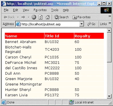This screenshot has width=113, height=106.
Task: Select the Blotchet-Halls Reginald name cell
Action: coord(25,49)
